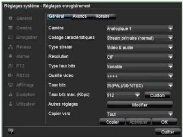The width and height of the screenshot is (183, 137).
Task: Open the Exception menu entry
Action: (26, 94)
